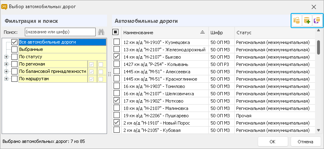
Task: Click the vertical scrollbar thumb
Action: point(319,47)
